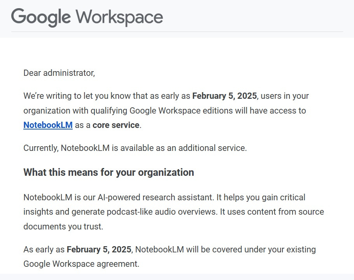Click the second February 5, 2025 mention
Viewport: 354px width, 280px height.
click(99, 249)
